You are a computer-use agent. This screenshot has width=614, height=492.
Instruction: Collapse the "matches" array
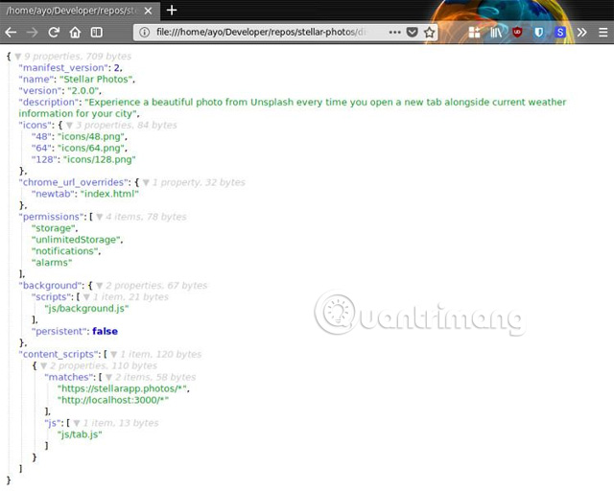pos(108,378)
